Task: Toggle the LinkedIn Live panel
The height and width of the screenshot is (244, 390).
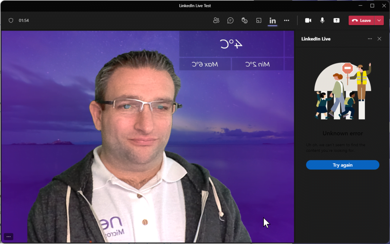Action: (273, 21)
